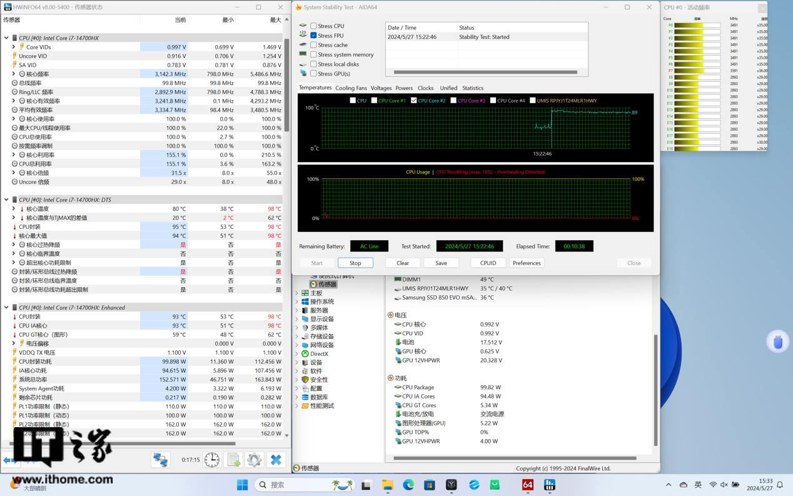
Task: Select the DirectX node icon in AIDA64 tree
Action: [305, 354]
